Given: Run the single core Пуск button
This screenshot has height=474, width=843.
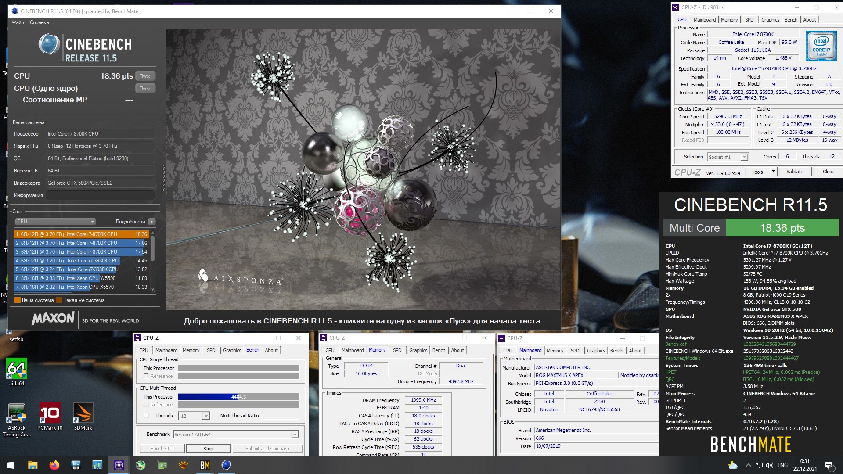Looking at the screenshot, I should (145, 89).
